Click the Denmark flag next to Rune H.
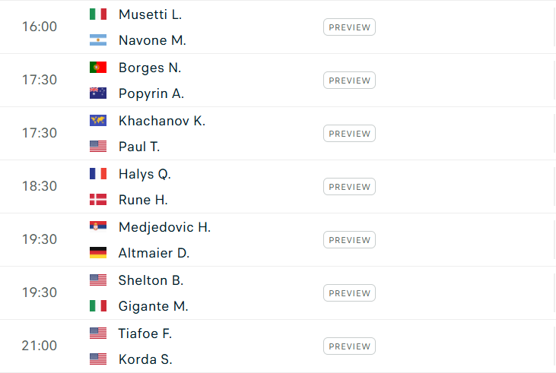The width and height of the screenshot is (556, 373). click(x=98, y=200)
